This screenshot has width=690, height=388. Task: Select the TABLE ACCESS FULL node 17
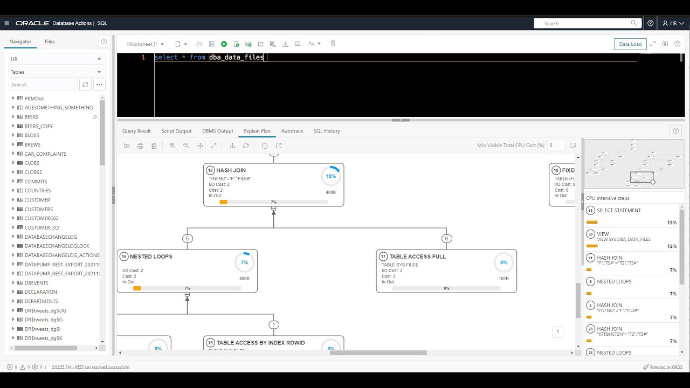(x=446, y=271)
